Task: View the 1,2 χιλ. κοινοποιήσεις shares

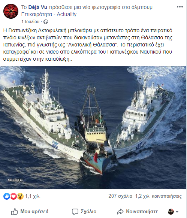Action: pos(159,196)
